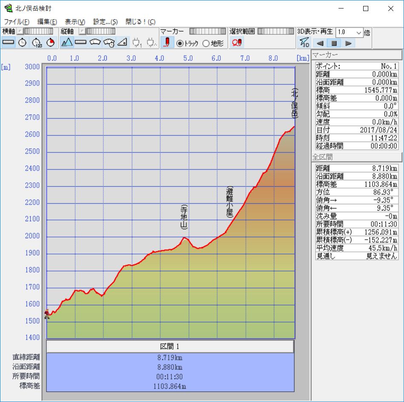Screen dimensions: 404x402
Task: Click the 1103.864m value in 区間 1
Action: point(170,386)
